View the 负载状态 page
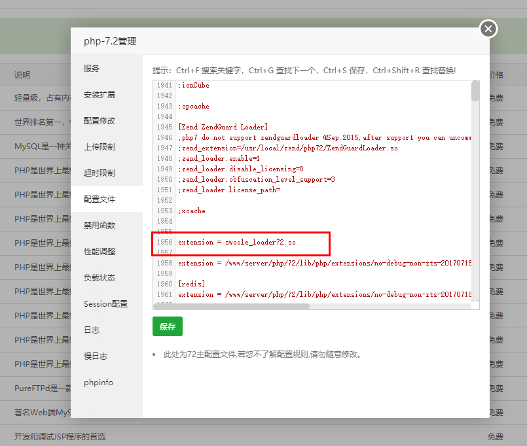 coord(100,278)
